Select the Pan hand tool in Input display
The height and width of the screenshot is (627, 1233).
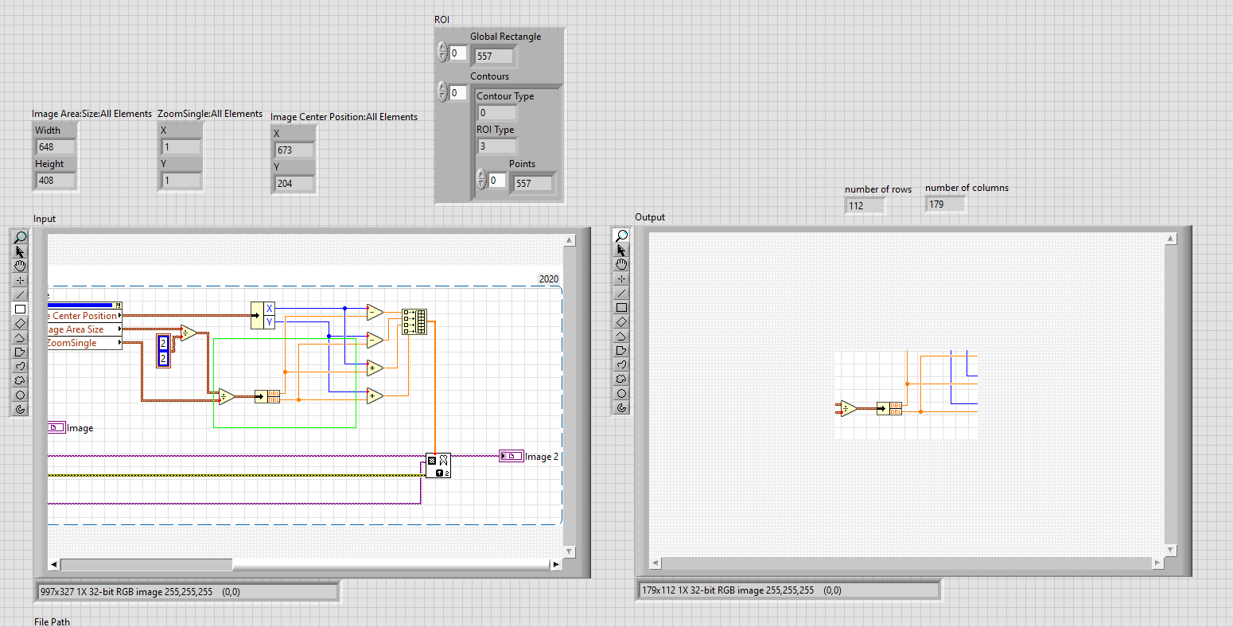[21, 266]
